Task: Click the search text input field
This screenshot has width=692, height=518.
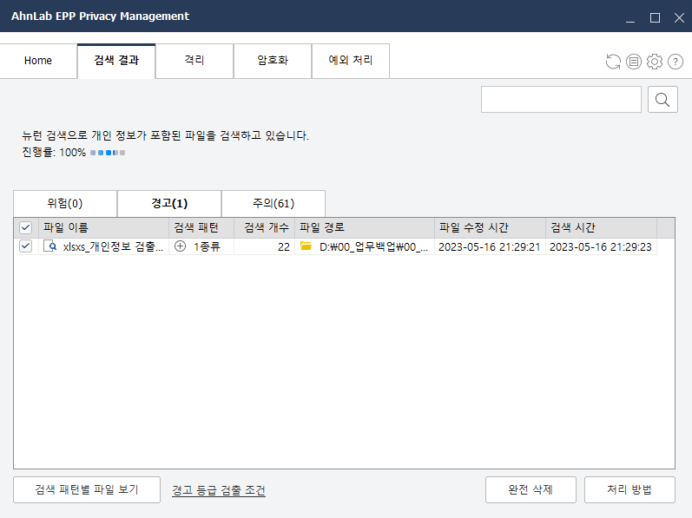Action: (561, 100)
